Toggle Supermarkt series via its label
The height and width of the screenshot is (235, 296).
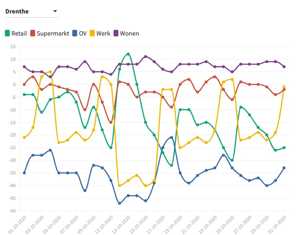tap(53, 34)
